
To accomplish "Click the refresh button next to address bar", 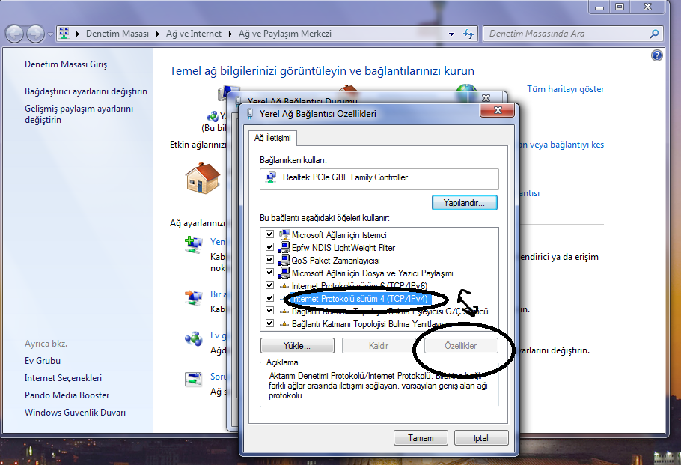I will (x=468, y=34).
